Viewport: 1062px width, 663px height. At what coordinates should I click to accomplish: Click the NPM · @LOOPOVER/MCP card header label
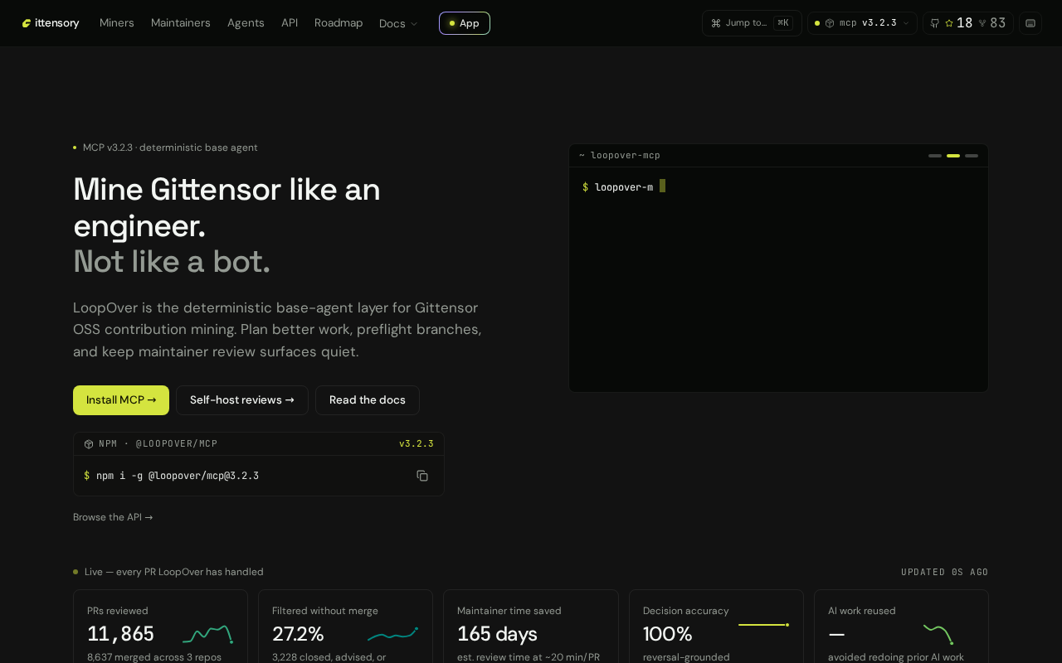click(x=158, y=444)
